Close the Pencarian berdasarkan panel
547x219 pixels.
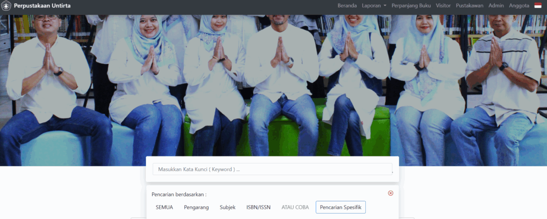pyautogui.click(x=390, y=193)
